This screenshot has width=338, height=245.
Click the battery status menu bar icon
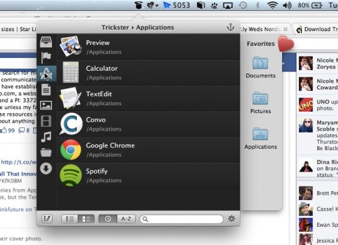coord(310,5)
